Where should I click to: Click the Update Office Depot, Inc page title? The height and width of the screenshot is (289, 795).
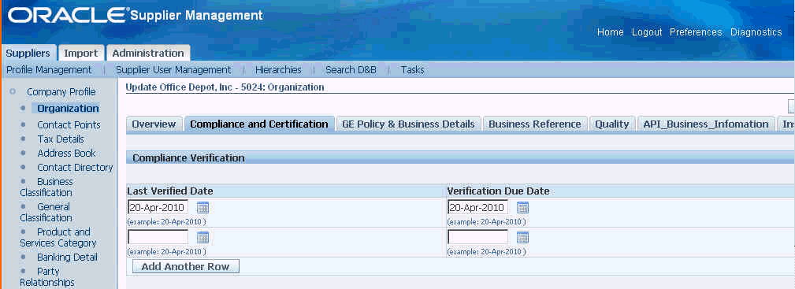point(225,87)
